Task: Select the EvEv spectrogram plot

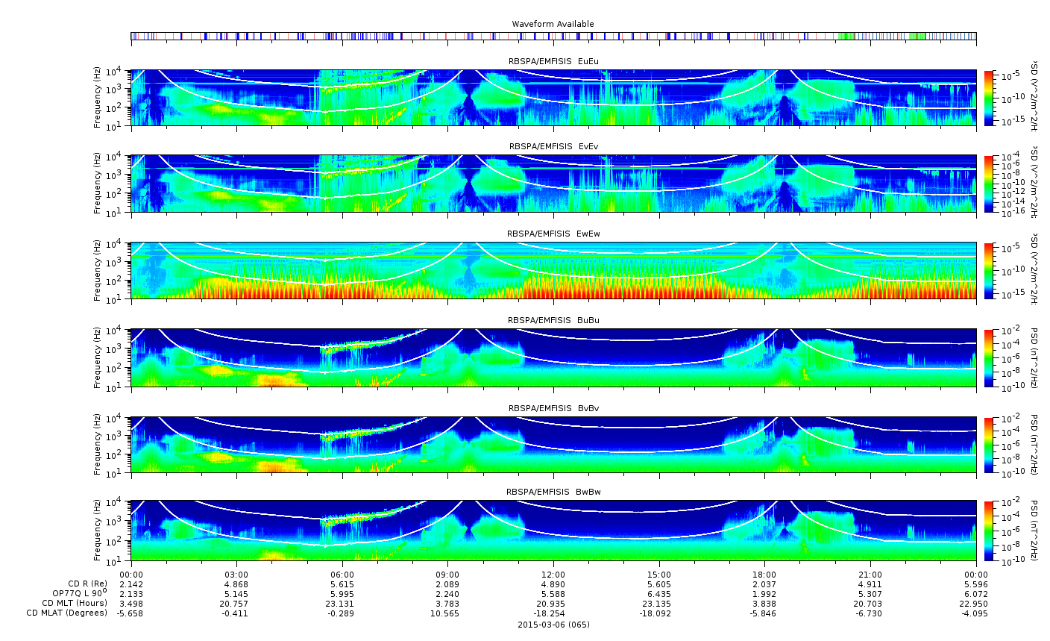Action: 553,184
